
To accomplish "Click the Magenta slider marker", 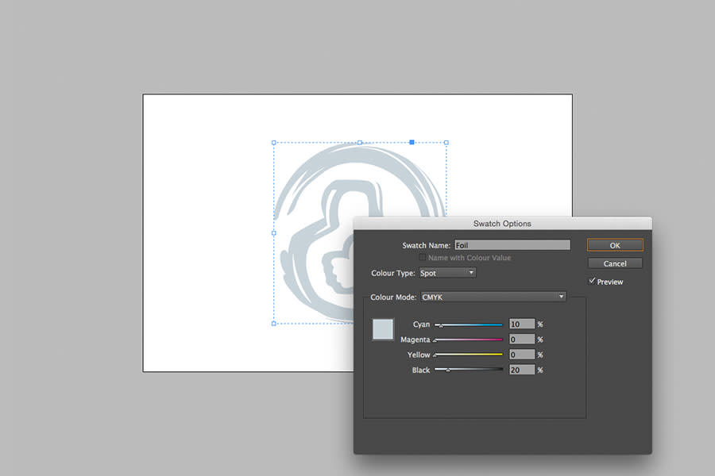I will [436, 340].
